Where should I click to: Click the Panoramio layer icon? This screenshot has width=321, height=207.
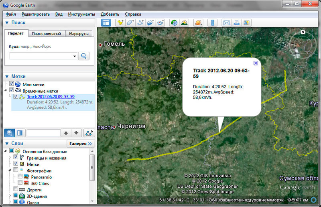26,177
